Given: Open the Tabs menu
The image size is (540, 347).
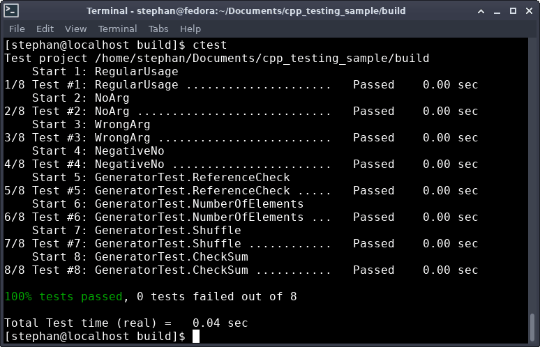Looking at the screenshot, I should 158,29.
